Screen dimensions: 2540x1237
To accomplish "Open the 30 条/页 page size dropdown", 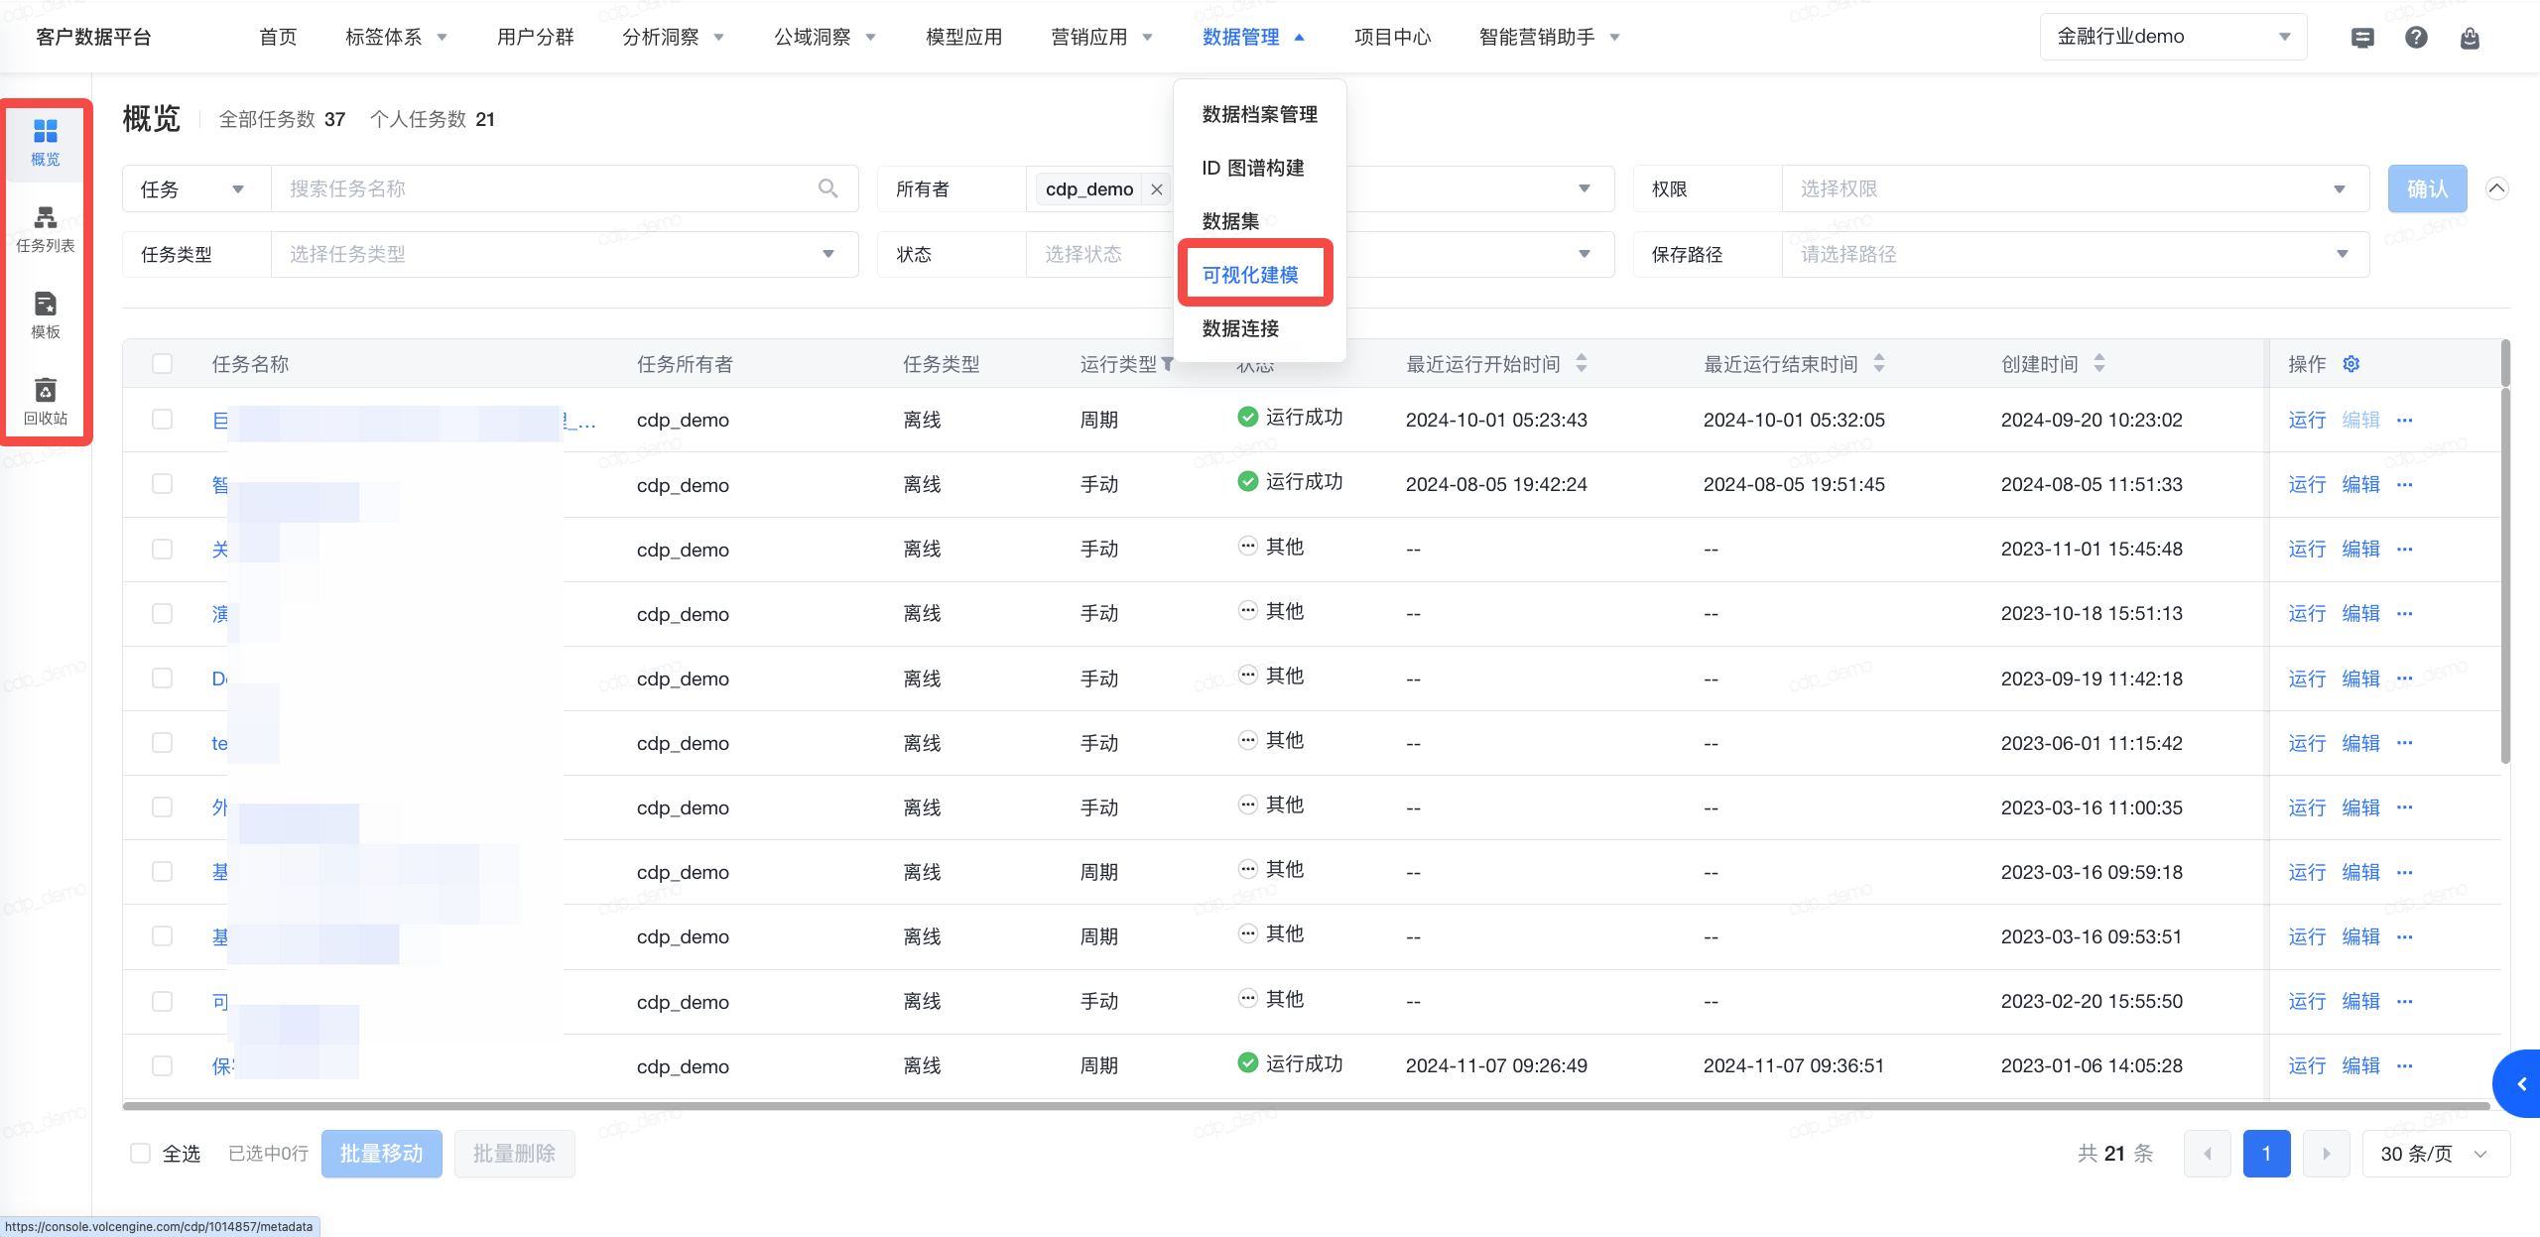I will click(2436, 1154).
